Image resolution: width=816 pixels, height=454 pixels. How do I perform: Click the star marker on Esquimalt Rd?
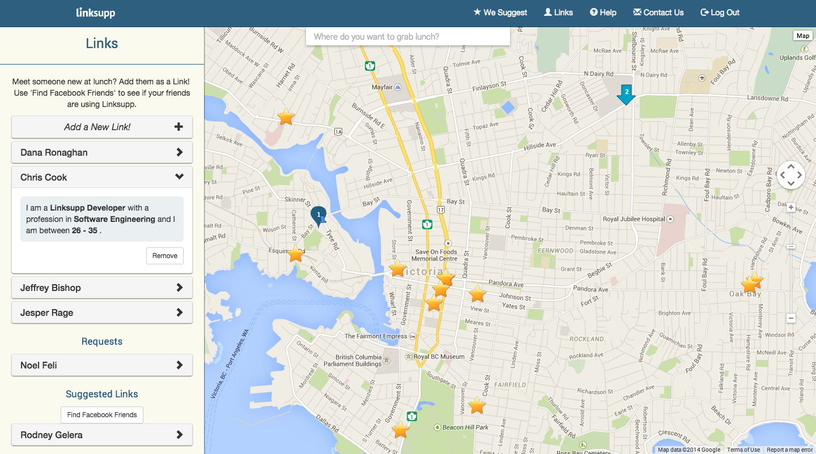(x=295, y=254)
